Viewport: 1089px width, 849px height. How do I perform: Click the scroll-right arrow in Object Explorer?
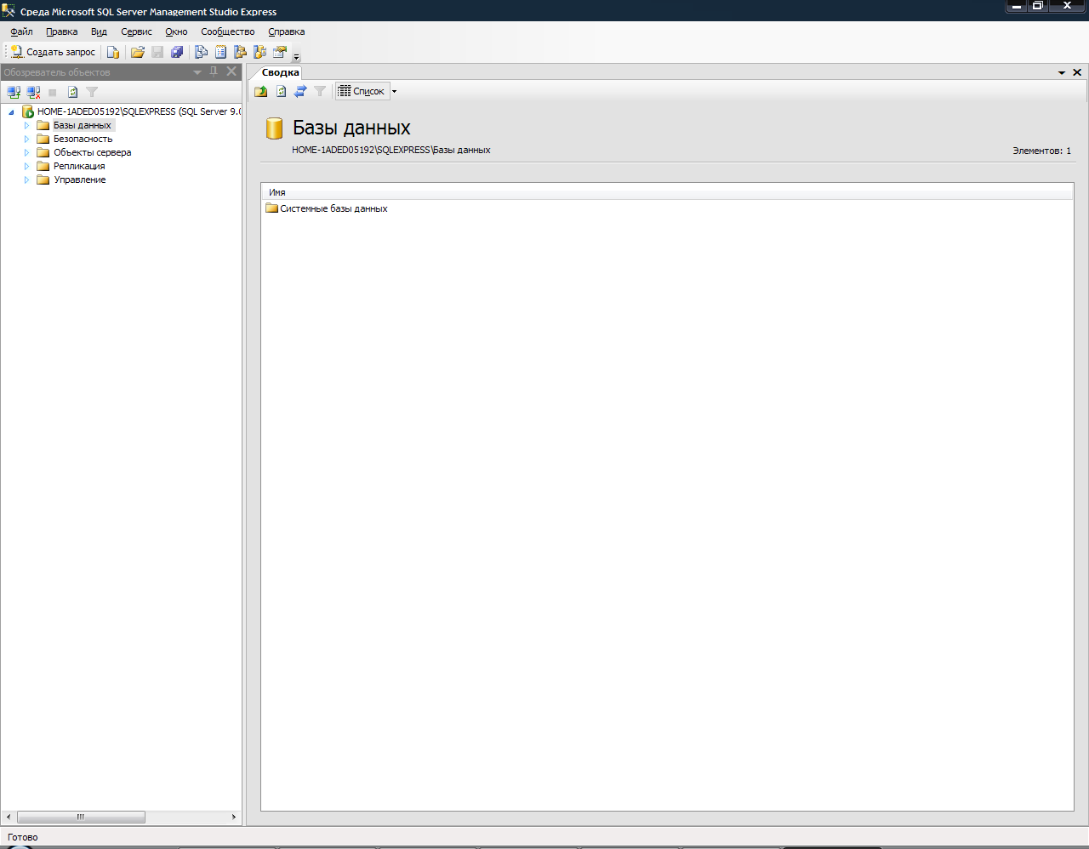point(234,817)
